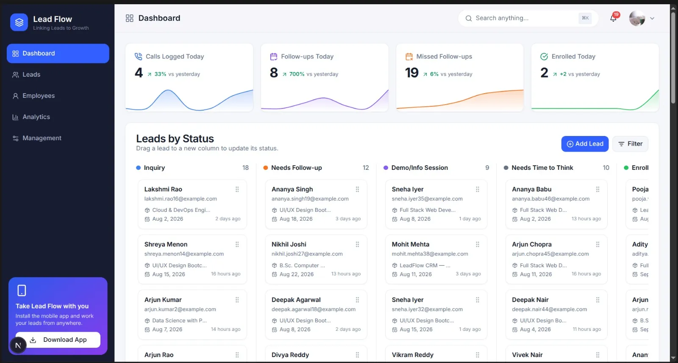This screenshot has width=678, height=363.
Task: Click the drag handle on Lakshmi Rao card
Action: [x=237, y=189]
